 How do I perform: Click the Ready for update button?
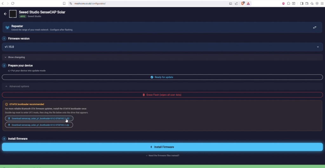tap(162, 77)
